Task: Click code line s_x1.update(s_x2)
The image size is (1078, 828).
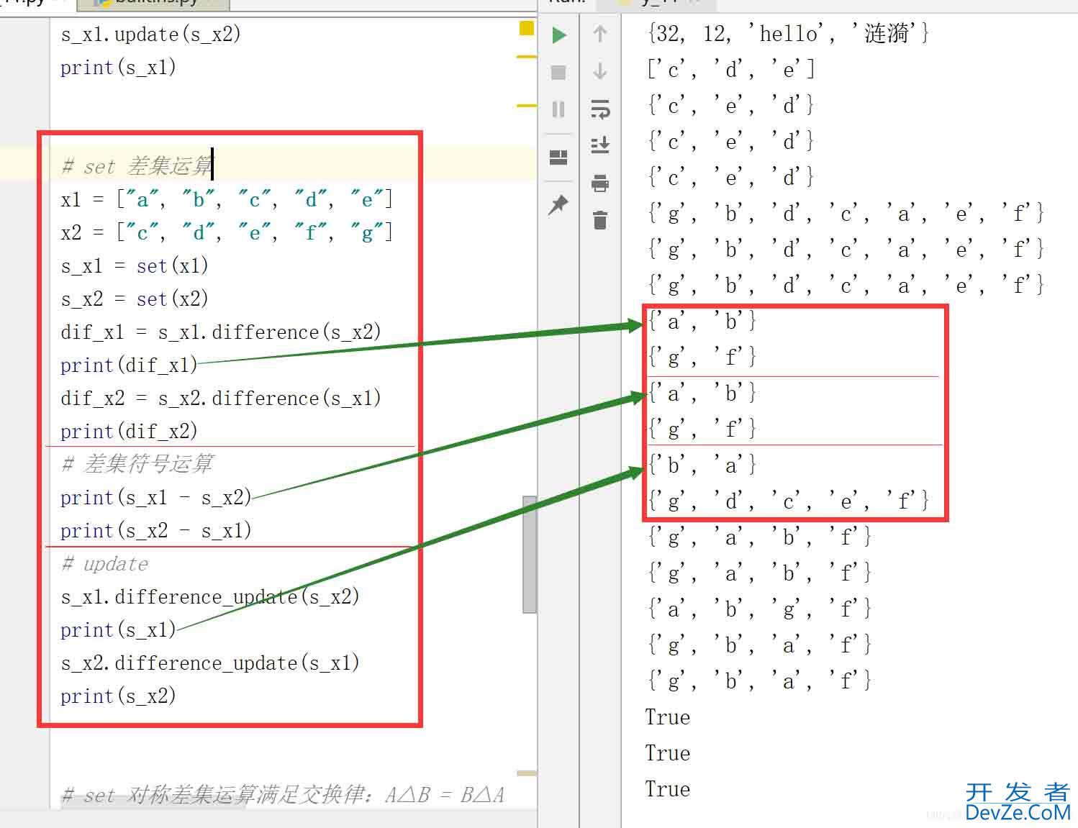Action: pos(151,35)
